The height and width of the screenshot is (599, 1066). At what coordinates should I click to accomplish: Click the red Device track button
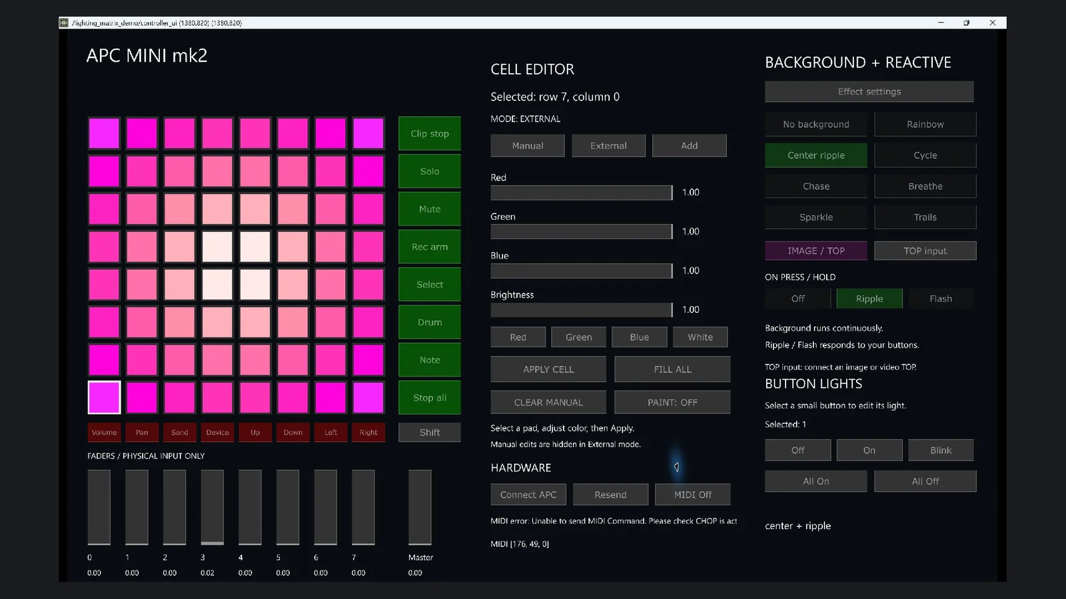(217, 433)
